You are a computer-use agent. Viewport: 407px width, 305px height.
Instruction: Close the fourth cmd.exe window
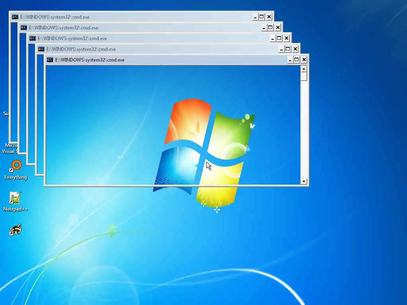(x=295, y=49)
